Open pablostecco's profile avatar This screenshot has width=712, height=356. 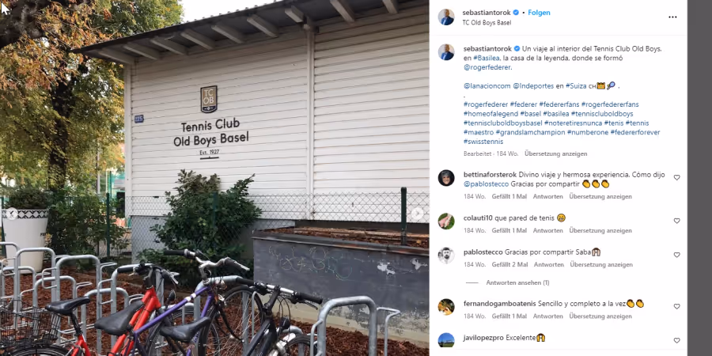pos(446,256)
